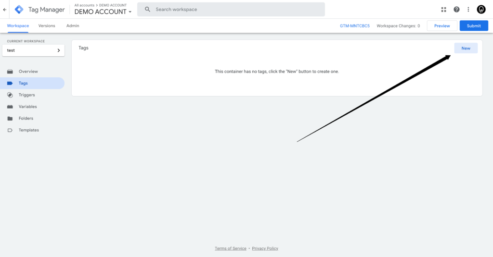Click the user account avatar
This screenshot has height=257, width=493.
click(481, 10)
